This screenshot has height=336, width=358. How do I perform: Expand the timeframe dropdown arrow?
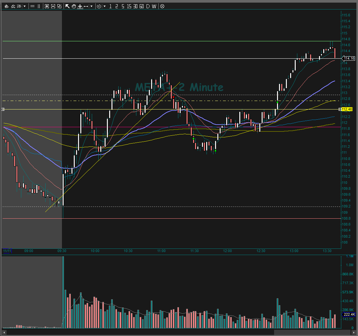[x=105, y=6]
